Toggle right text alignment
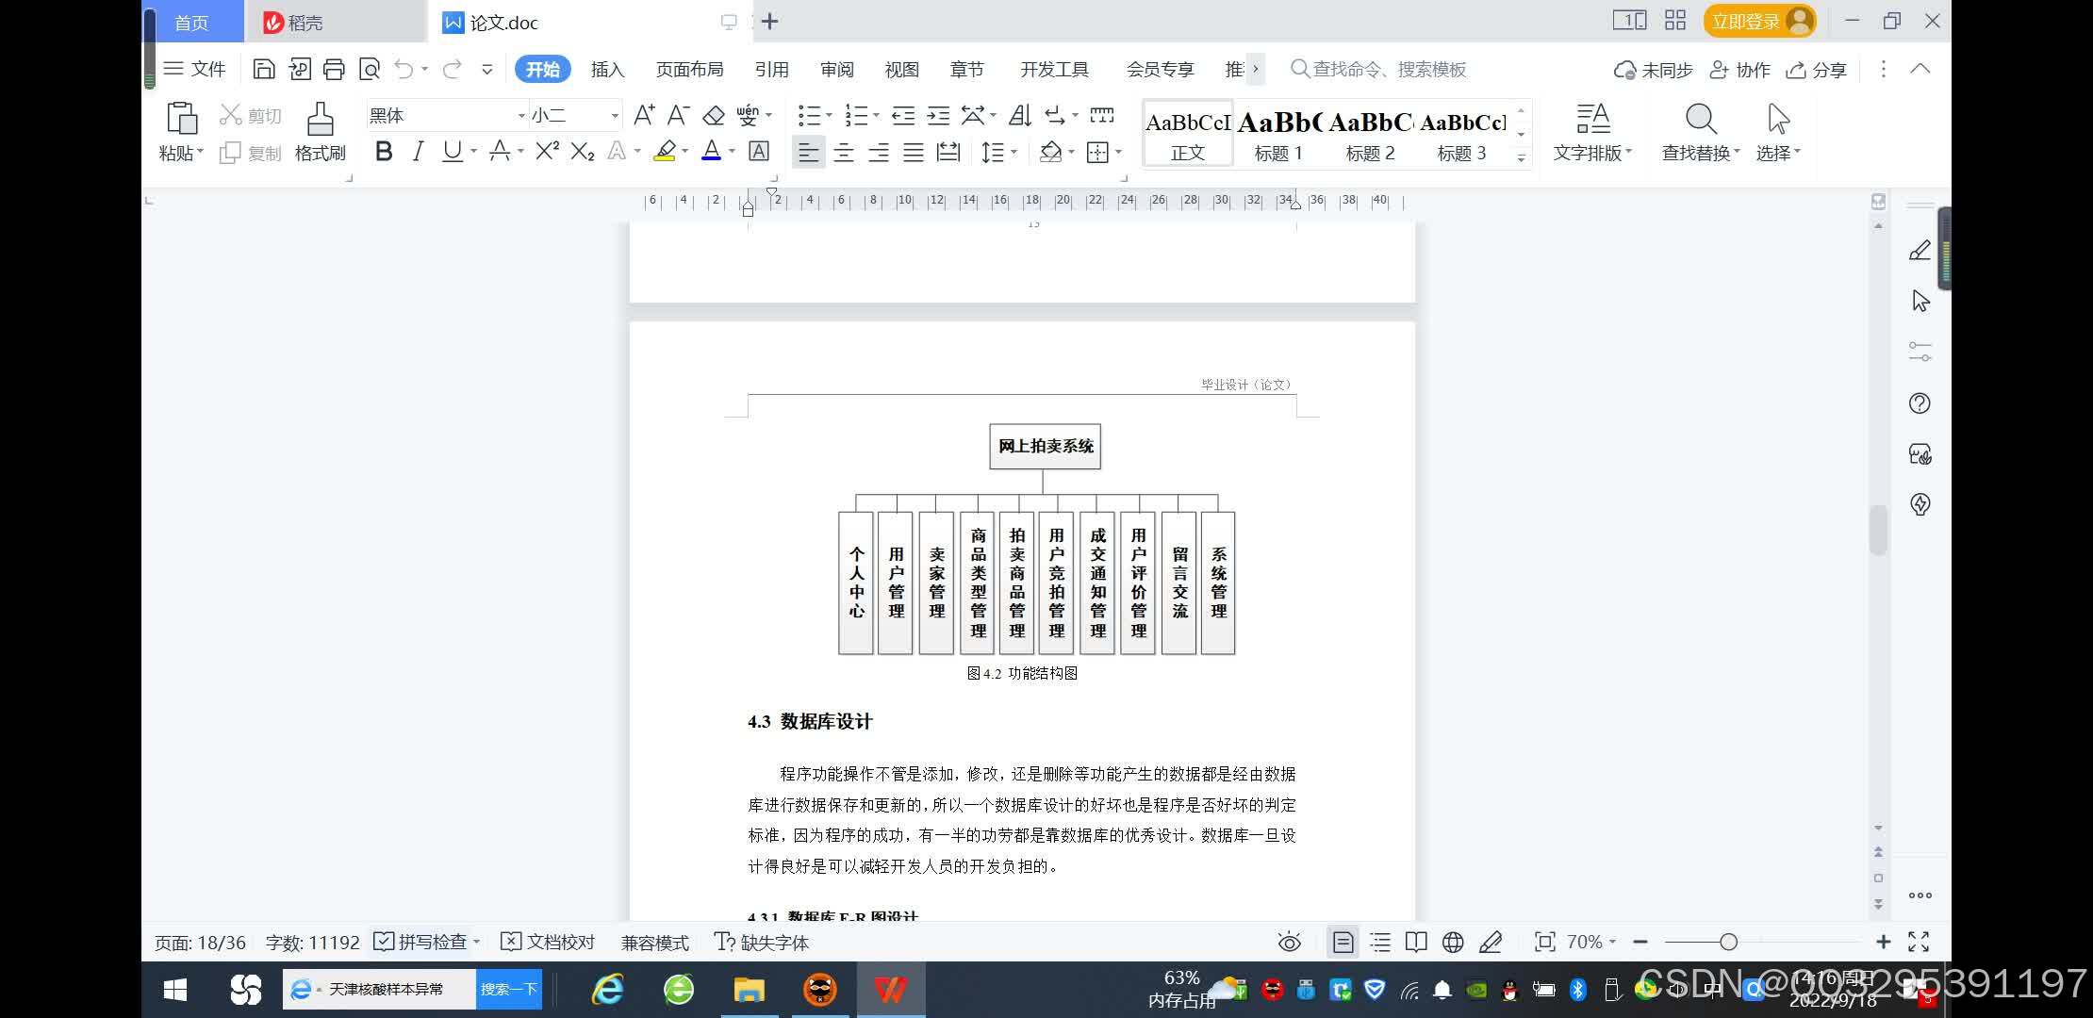Viewport: 2093px width, 1018px height. (879, 152)
